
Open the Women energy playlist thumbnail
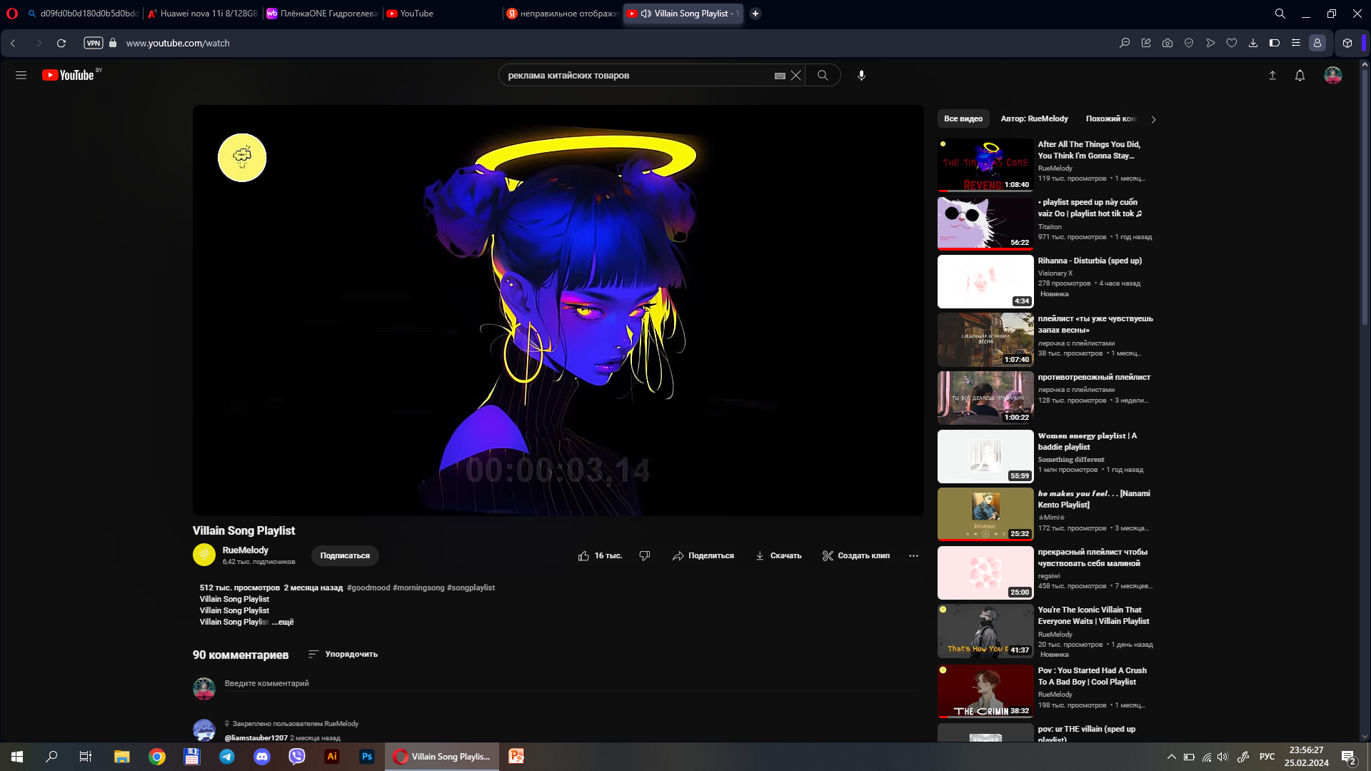coord(985,456)
